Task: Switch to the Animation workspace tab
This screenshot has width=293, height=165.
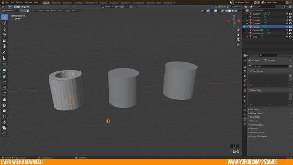Action: 114,3
